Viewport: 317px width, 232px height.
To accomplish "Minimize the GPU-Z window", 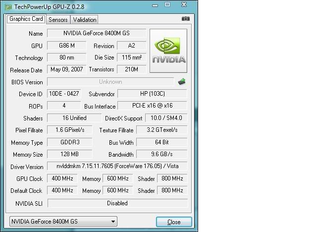I will click(155, 5).
